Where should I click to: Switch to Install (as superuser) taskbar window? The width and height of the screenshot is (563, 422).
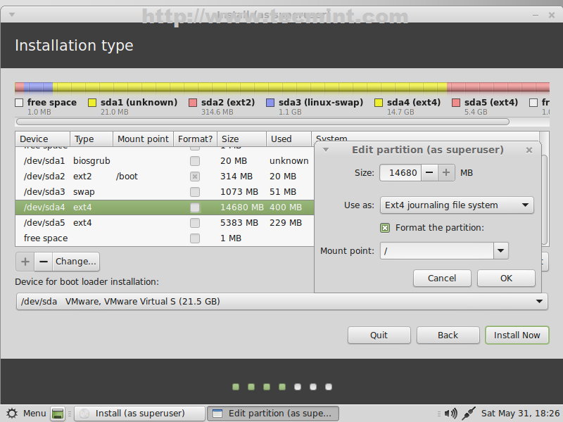(140, 414)
